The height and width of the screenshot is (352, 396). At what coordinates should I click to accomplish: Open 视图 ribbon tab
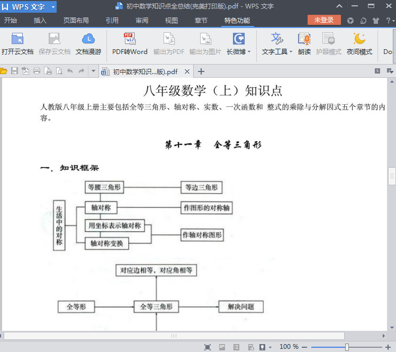(x=172, y=21)
